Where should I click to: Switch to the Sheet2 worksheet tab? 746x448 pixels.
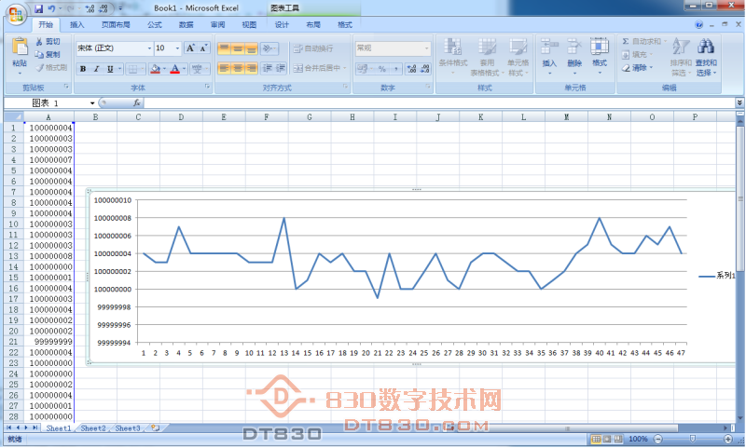[92, 428]
